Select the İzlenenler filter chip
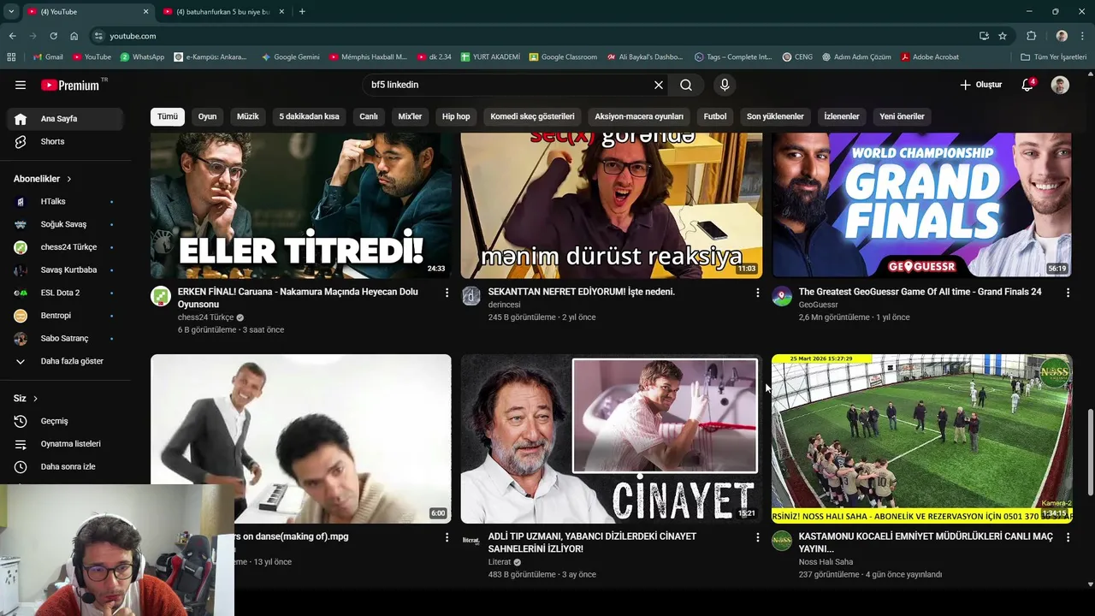 click(842, 116)
